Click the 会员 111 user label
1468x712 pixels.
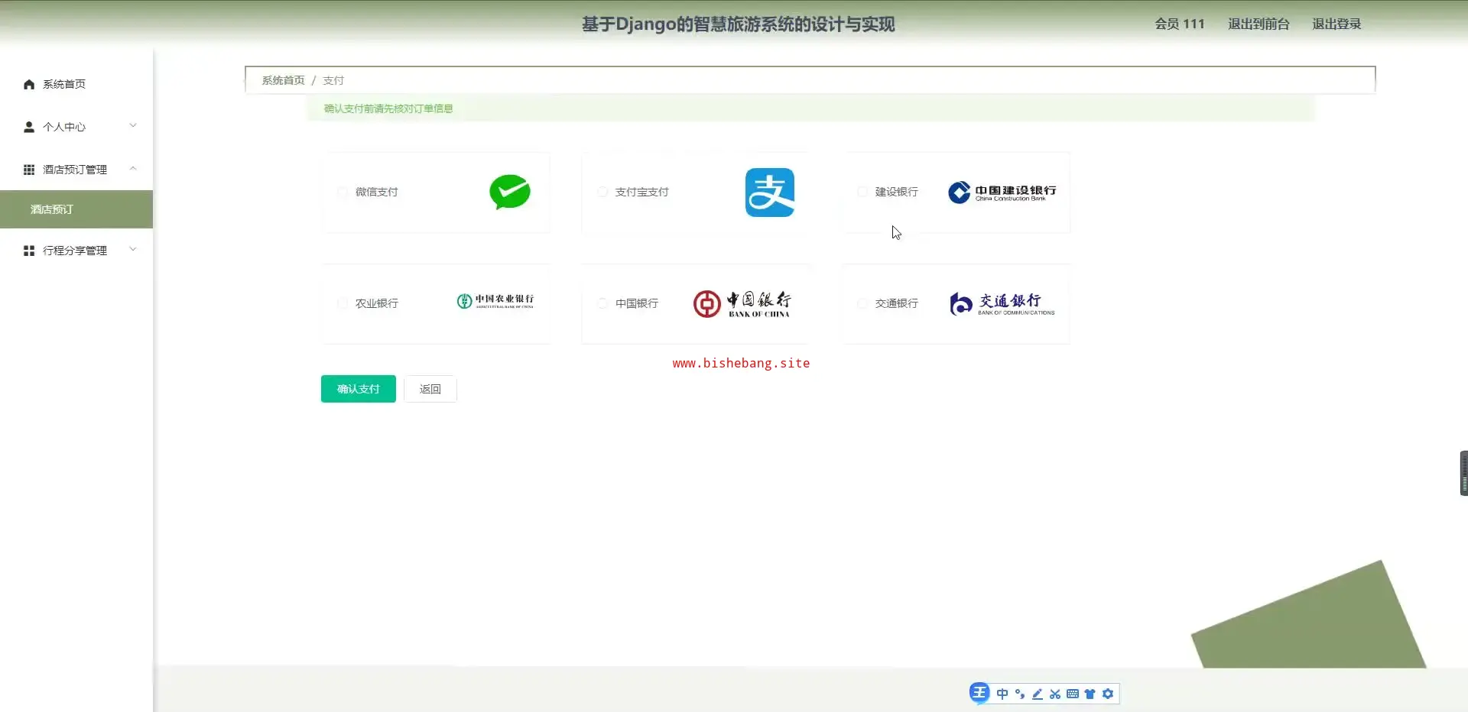[x=1180, y=24]
